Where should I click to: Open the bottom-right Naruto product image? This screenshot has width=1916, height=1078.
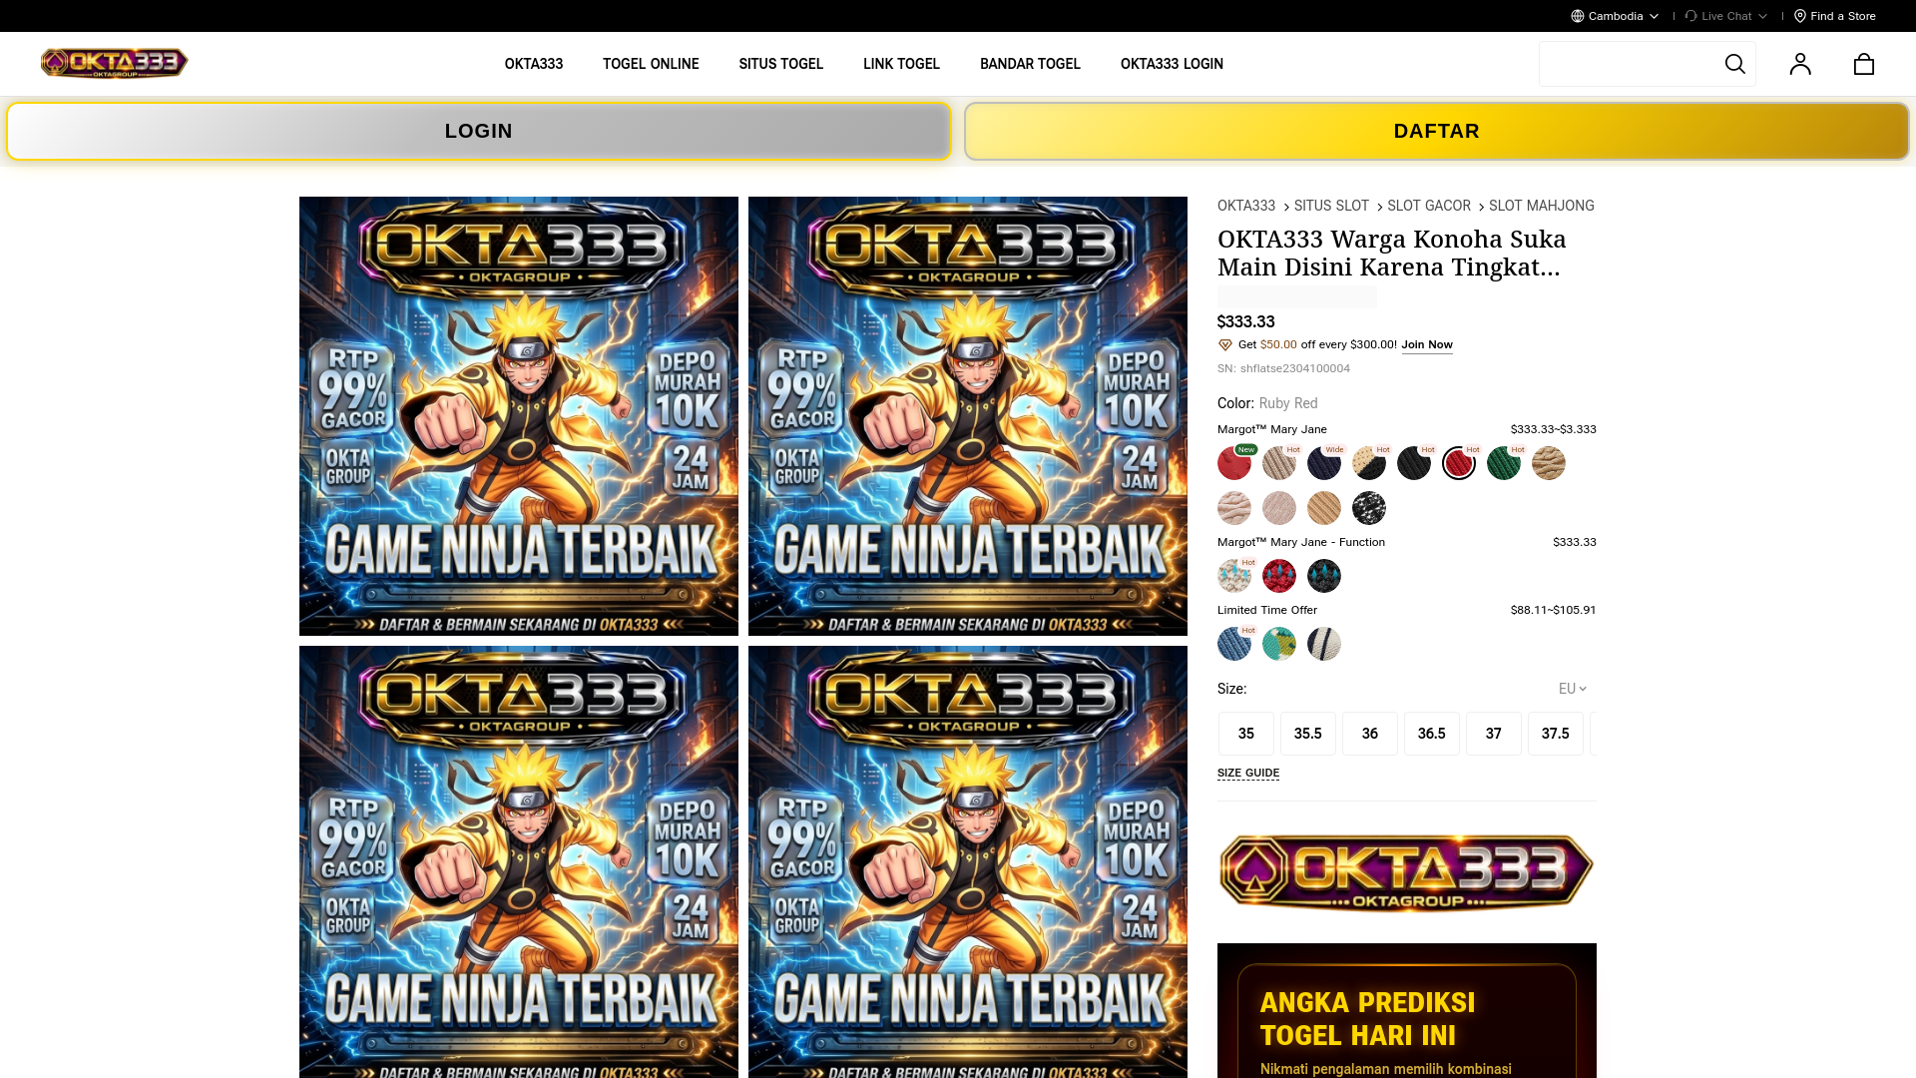pos(968,861)
